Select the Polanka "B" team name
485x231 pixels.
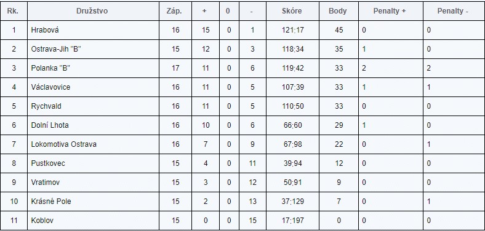pyautogui.click(x=50, y=68)
